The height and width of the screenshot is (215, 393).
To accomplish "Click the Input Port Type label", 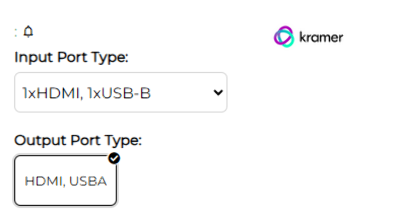I will [72, 57].
